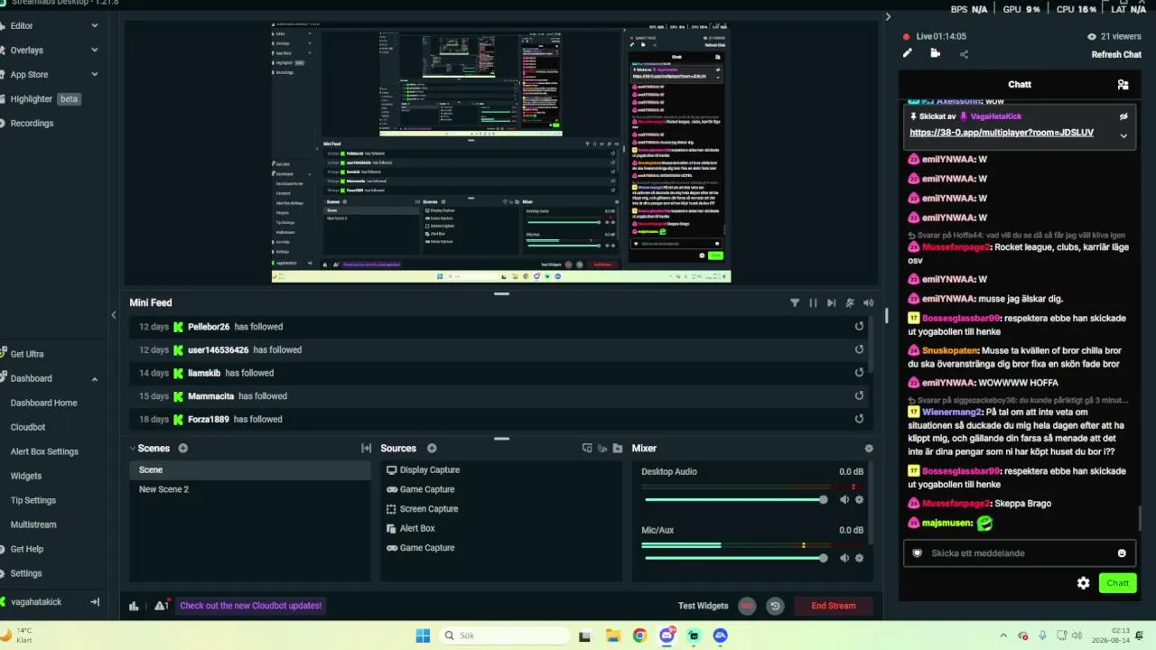Open Recordings from the sidebar
This screenshot has width=1156, height=650.
(32, 124)
